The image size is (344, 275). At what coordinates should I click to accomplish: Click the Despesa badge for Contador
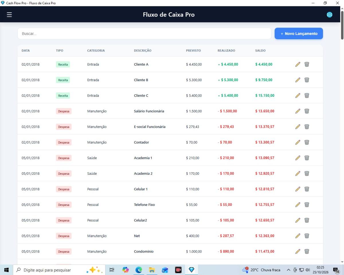tap(64, 142)
